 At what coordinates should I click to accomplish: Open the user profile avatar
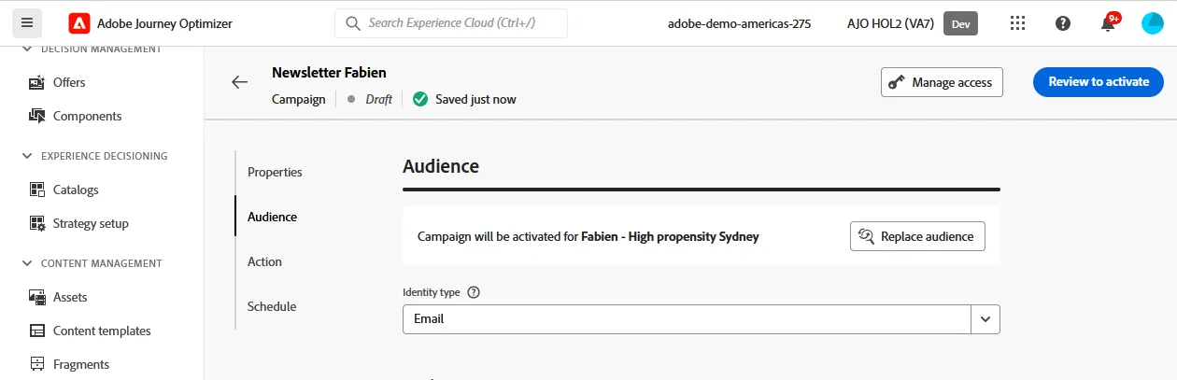coord(1153,23)
